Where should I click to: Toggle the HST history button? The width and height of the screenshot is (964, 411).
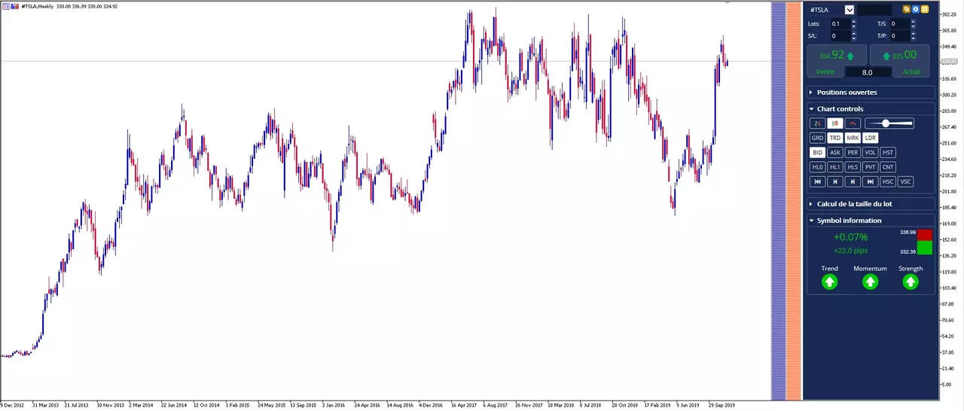tap(888, 153)
